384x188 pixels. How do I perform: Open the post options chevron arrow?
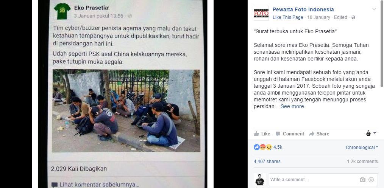(x=374, y=9)
